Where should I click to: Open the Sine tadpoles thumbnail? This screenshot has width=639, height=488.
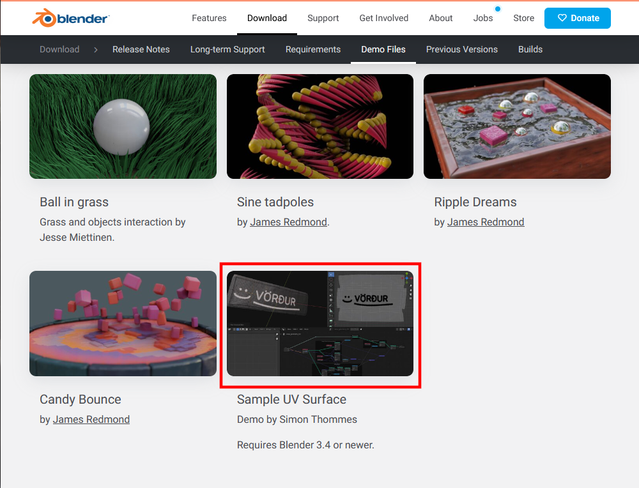[x=320, y=126]
